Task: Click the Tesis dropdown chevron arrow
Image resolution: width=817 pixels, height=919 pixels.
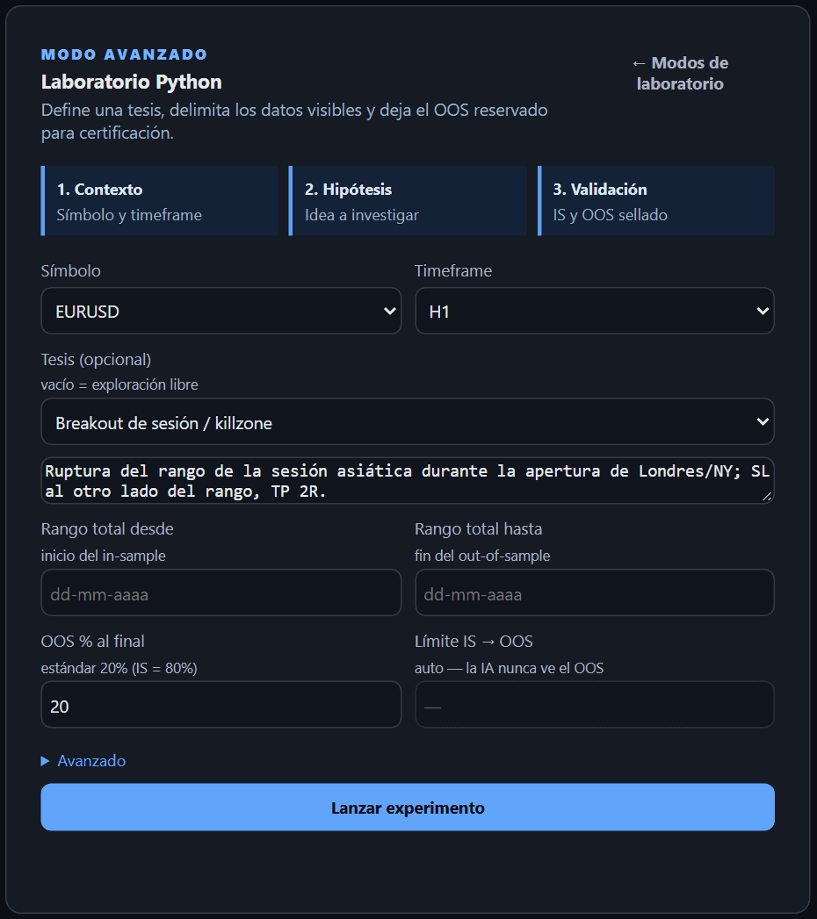Action: click(x=763, y=422)
